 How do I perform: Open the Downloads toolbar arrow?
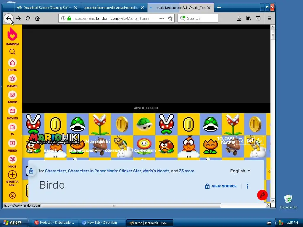click(239, 18)
